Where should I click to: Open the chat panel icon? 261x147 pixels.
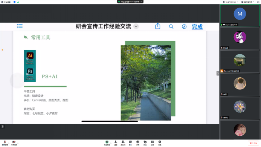pyautogui.click(x=130, y=143)
